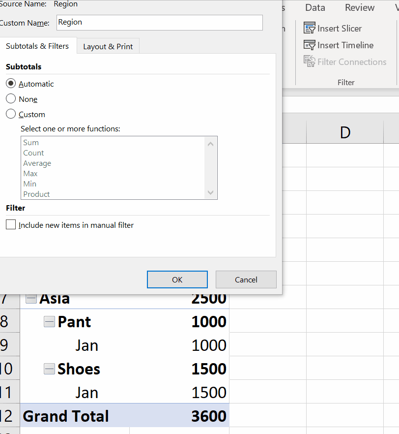Image resolution: width=399 pixels, height=434 pixels.
Task: Open the Review ribbon tab
Action: click(359, 7)
